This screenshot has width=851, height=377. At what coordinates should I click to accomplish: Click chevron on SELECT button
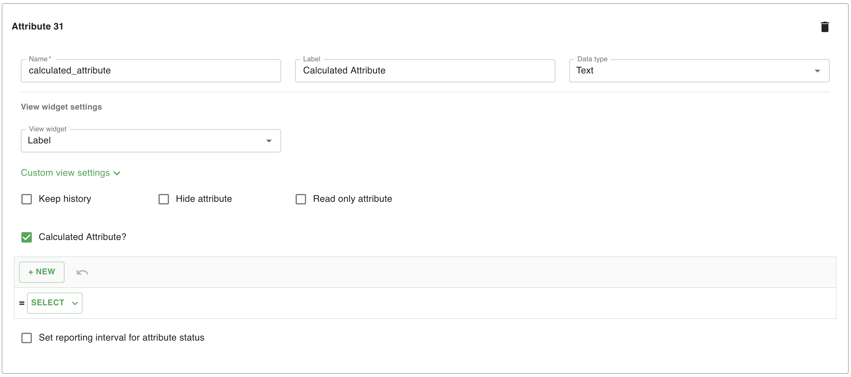click(75, 303)
